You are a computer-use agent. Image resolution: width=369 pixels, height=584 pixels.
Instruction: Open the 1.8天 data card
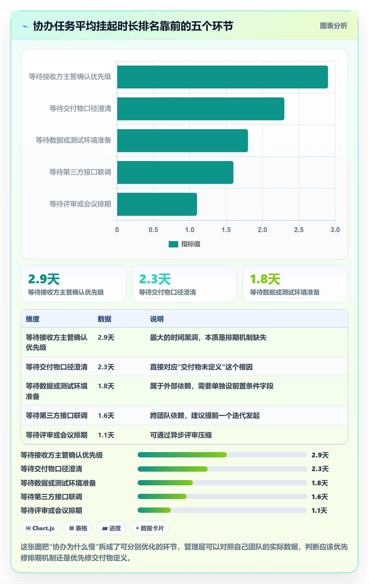pyautogui.click(x=295, y=284)
